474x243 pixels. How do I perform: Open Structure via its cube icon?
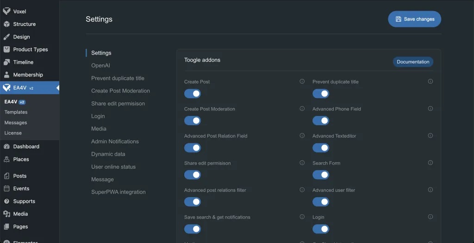[x=6, y=24]
